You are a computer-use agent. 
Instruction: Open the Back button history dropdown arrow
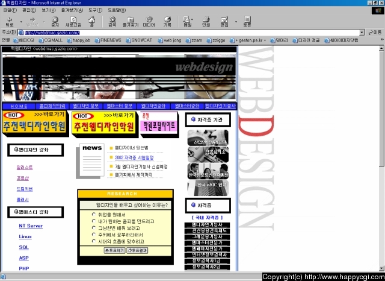(x=21, y=22)
